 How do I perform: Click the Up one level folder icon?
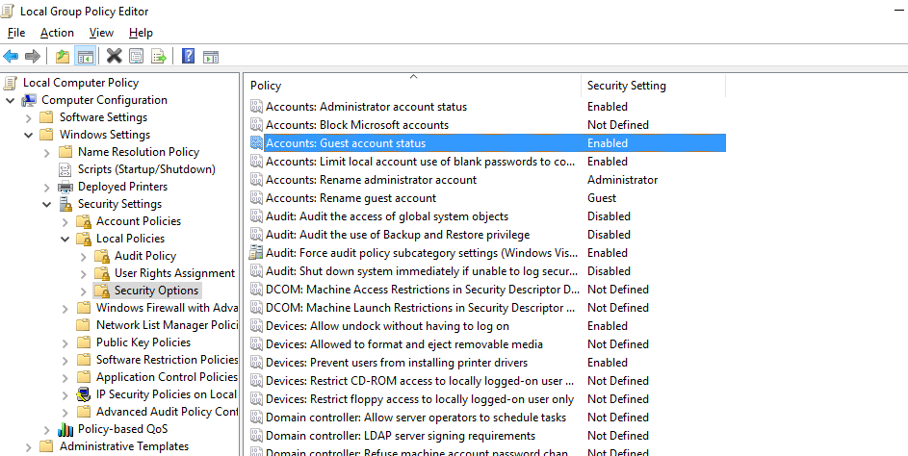63,56
